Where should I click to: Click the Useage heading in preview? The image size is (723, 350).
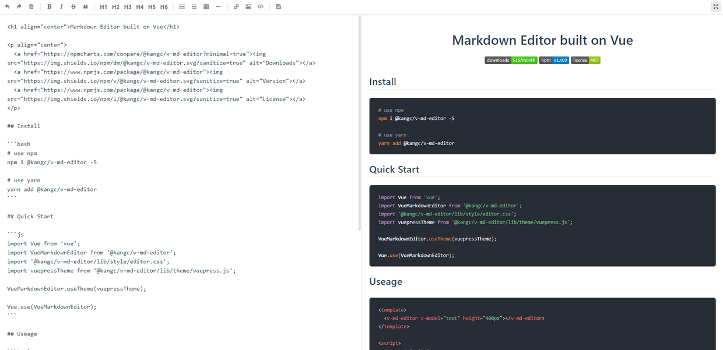coord(385,281)
